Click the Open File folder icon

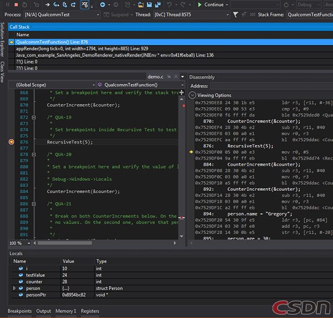pos(140,4)
